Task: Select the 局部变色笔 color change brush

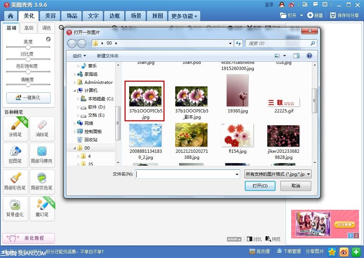Action: (x=42, y=182)
